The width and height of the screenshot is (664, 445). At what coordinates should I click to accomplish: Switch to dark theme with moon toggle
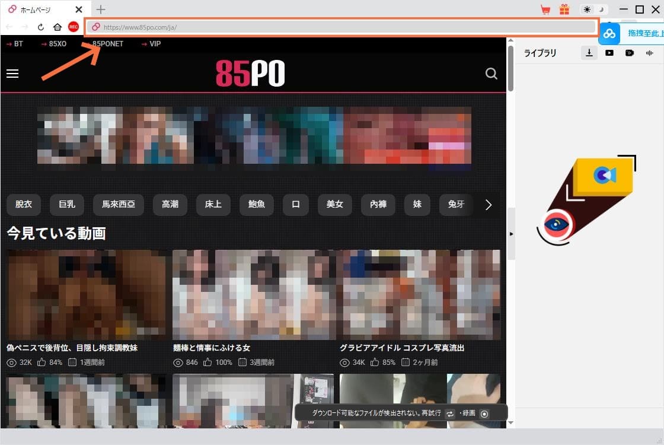601,9
